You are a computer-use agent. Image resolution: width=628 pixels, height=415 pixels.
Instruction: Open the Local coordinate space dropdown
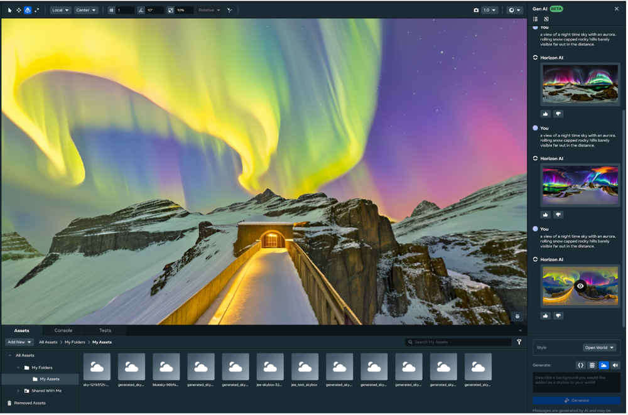(x=60, y=10)
